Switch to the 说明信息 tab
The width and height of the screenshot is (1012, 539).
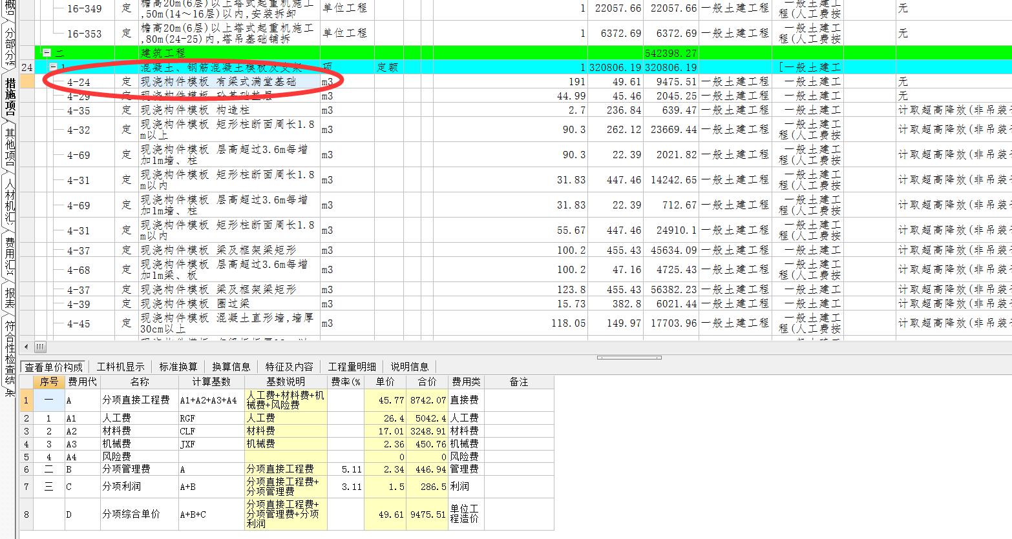point(409,367)
